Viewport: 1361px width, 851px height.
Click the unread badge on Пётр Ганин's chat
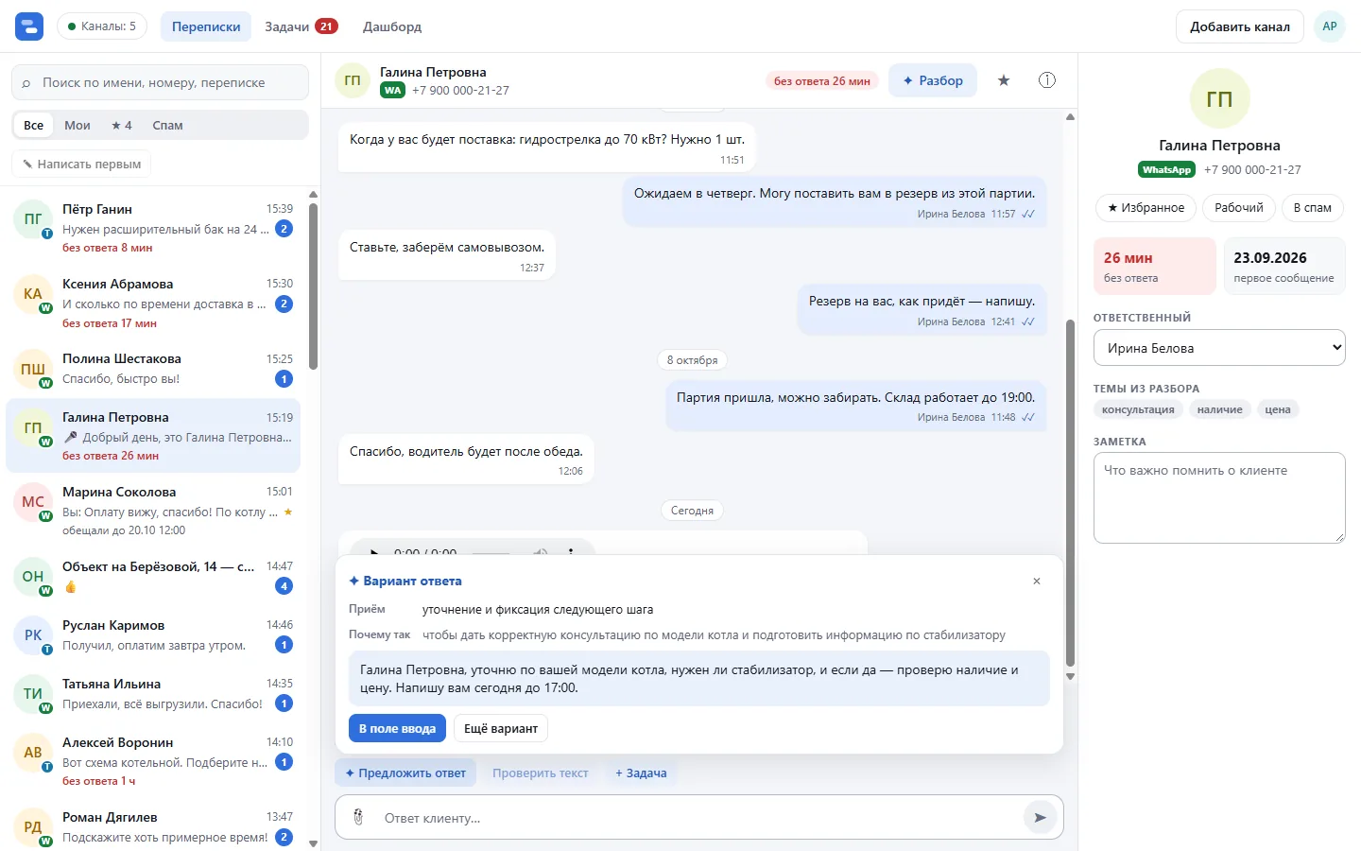pyautogui.click(x=284, y=229)
